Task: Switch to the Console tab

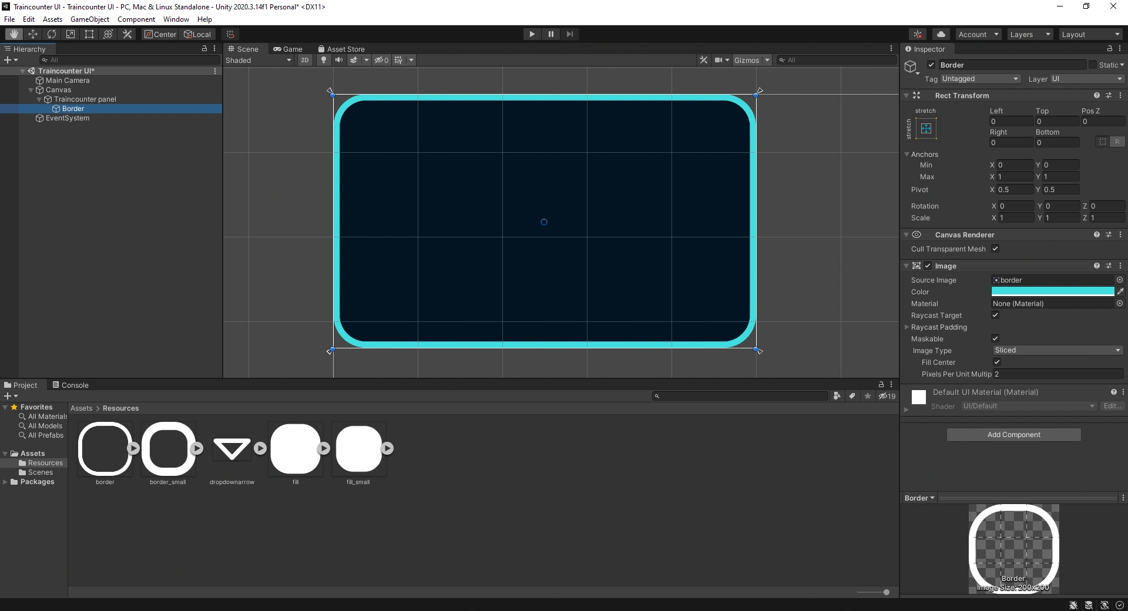Action: pos(70,385)
